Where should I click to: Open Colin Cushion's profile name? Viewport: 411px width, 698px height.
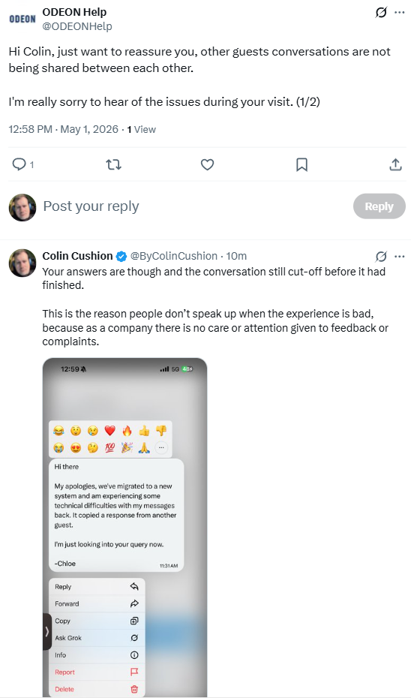click(x=77, y=256)
